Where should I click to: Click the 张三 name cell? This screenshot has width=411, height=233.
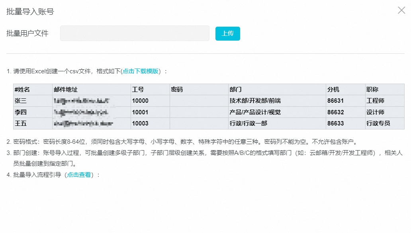[21, 101]
